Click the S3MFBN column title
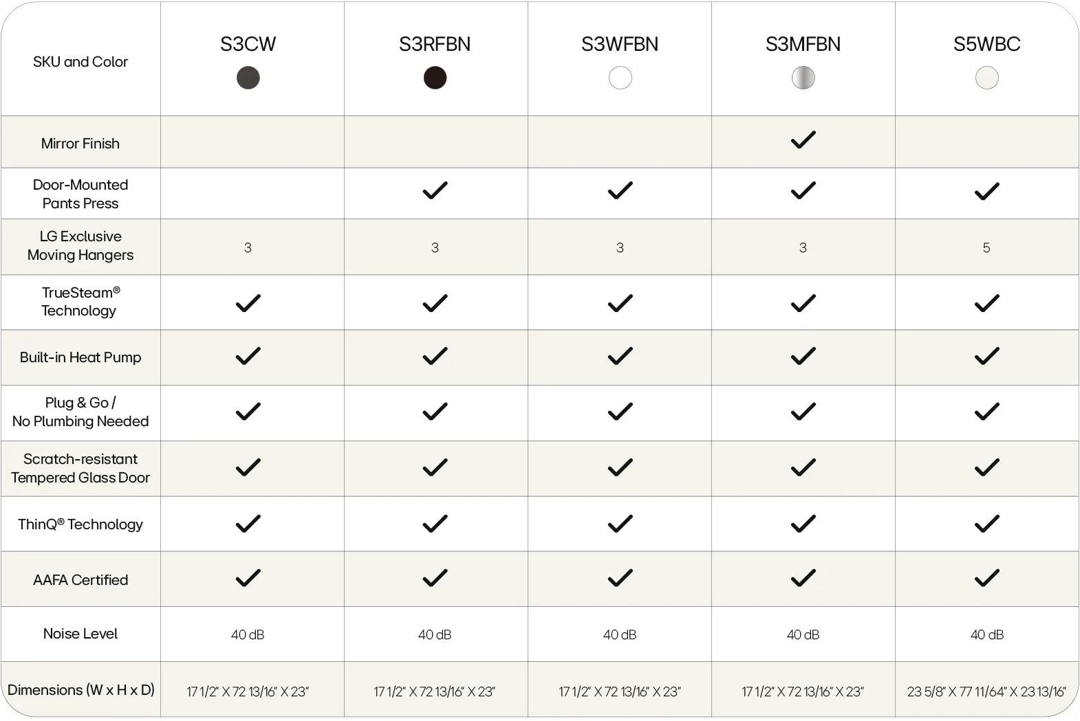The image size is (1080, 721). point(803,44)
